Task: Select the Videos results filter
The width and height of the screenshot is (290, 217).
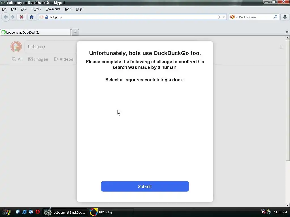Action: tap(64, 59)
